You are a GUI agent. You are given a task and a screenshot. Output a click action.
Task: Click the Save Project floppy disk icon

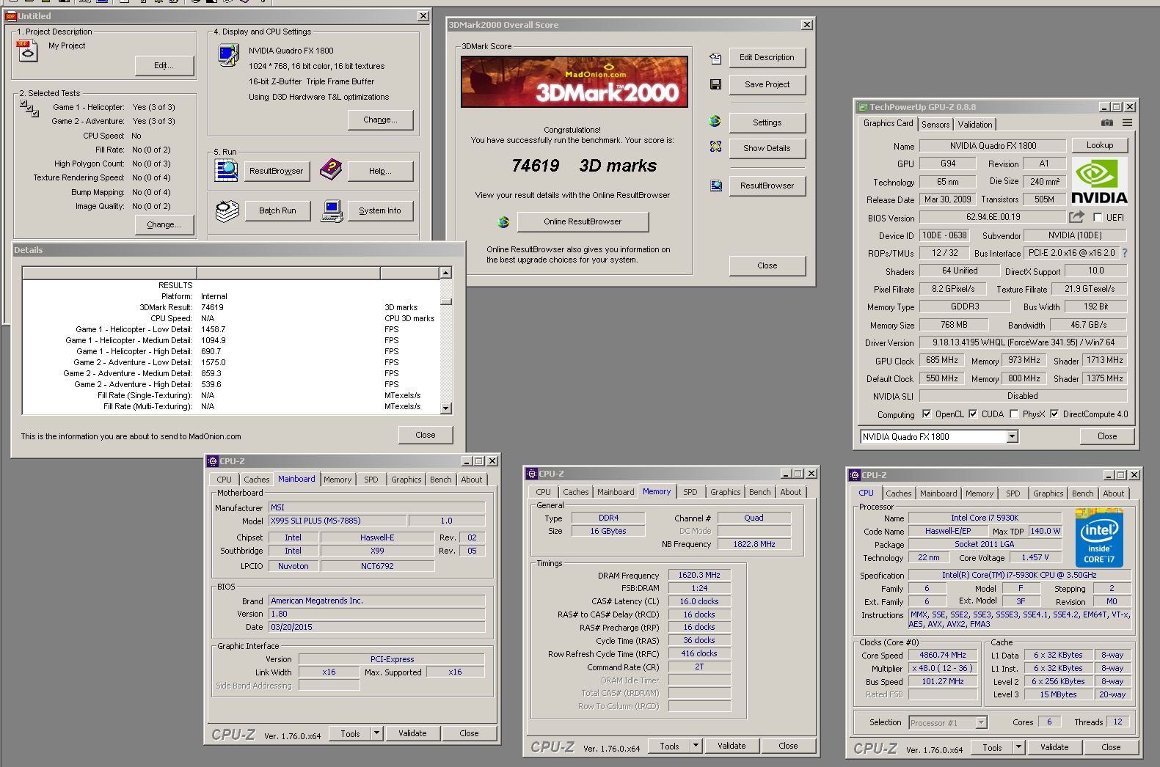[x=715, y=84]
